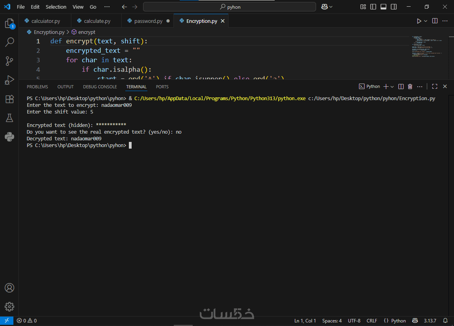Toggle the bottom panel visibility
Screen dimensions: 454x326
(x=383, y=7)
